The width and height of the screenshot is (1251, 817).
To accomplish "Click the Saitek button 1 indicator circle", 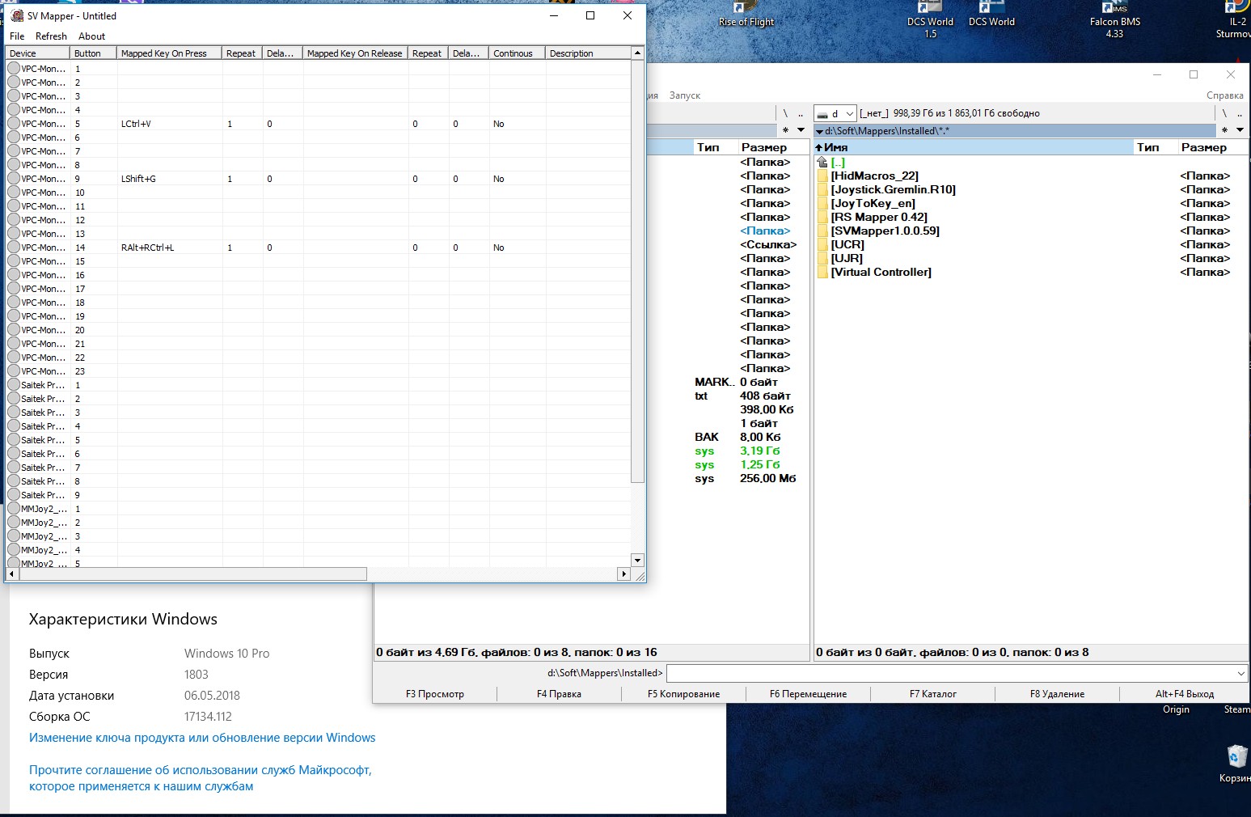I will [x=14, y=385].
